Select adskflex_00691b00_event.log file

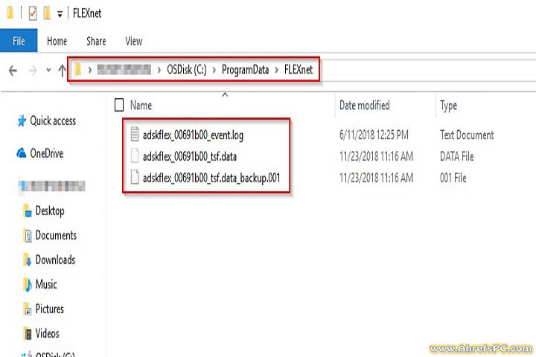pyautogui.click(x=193, y=135)
